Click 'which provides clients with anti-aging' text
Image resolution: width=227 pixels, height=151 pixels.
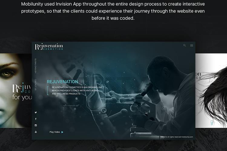pos(75,91)
